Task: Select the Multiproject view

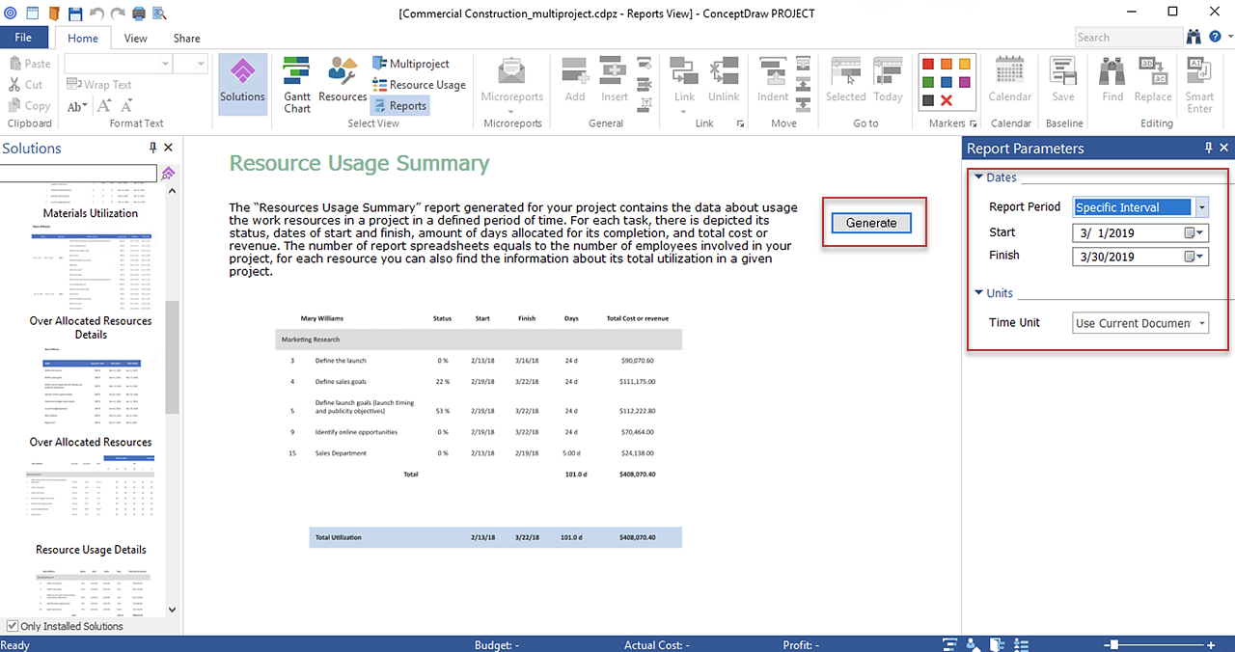Action: tap(410, 64)
